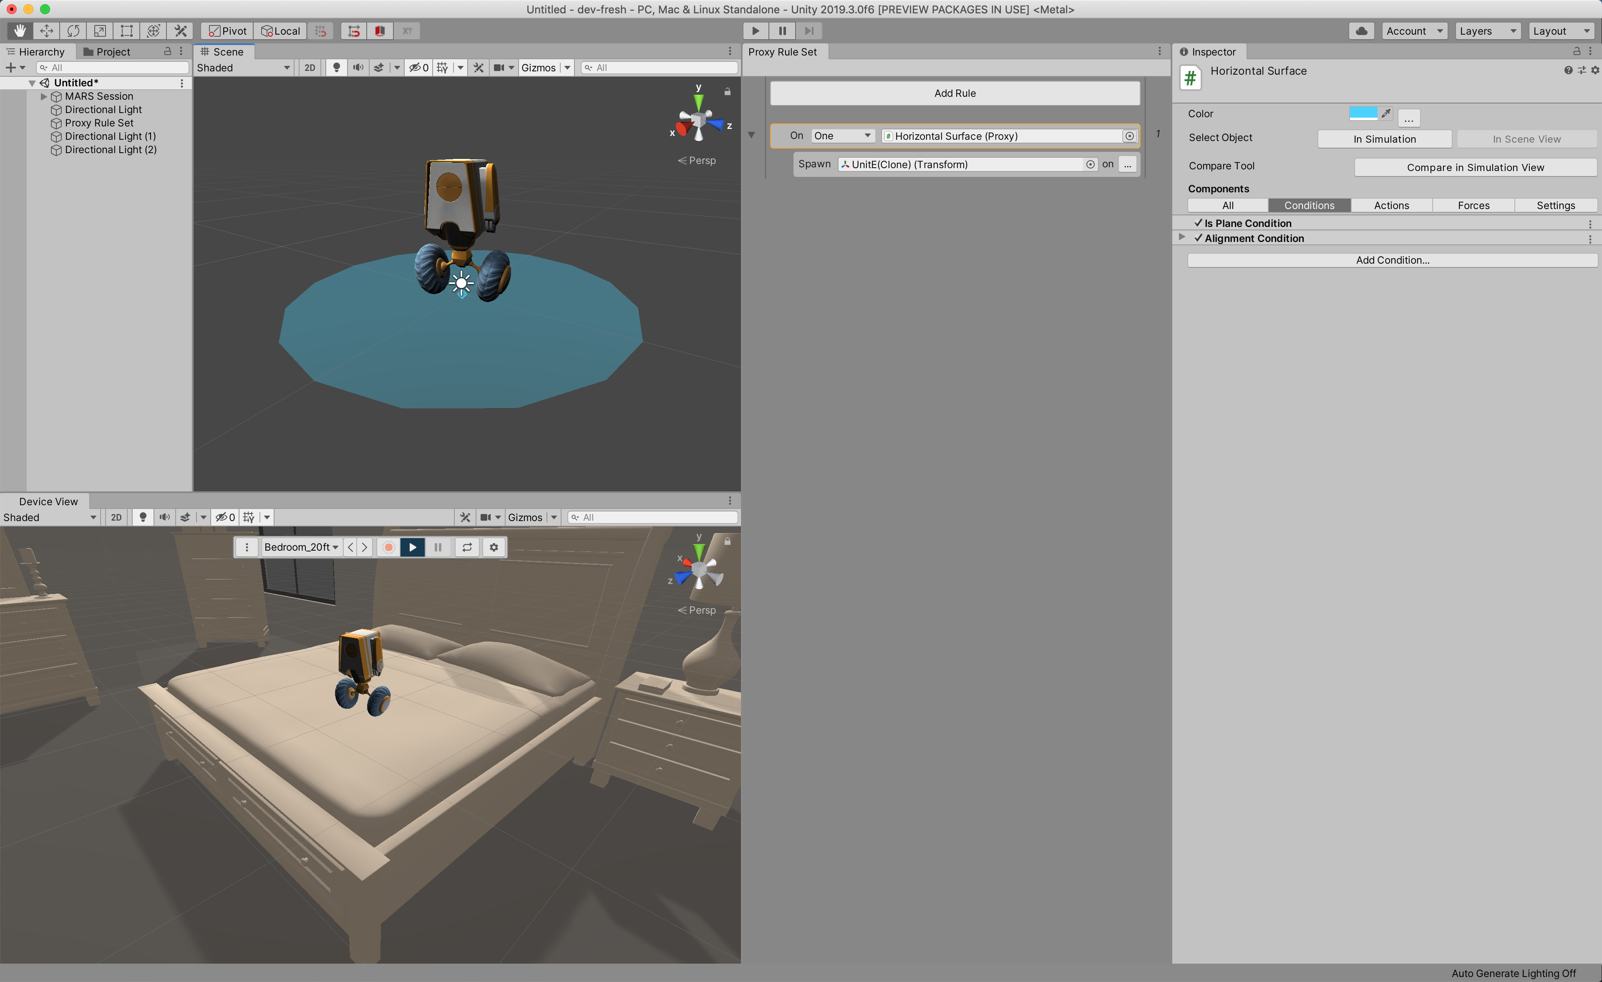Expand the MARS Session hierarchy item
1602x982 pixels.
(43, 96)
